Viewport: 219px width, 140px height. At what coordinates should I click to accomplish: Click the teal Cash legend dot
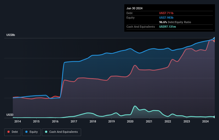coord(46,132)
